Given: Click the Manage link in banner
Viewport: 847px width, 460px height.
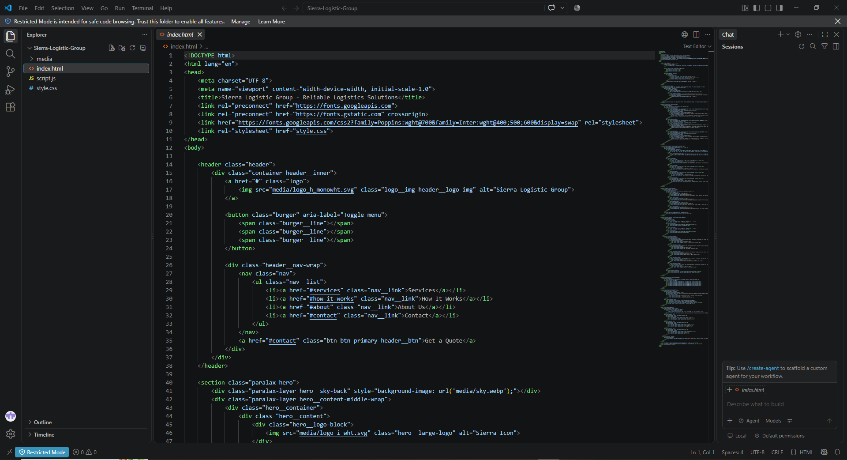Looking at the screenshot, I should click(x=240, y=22).
